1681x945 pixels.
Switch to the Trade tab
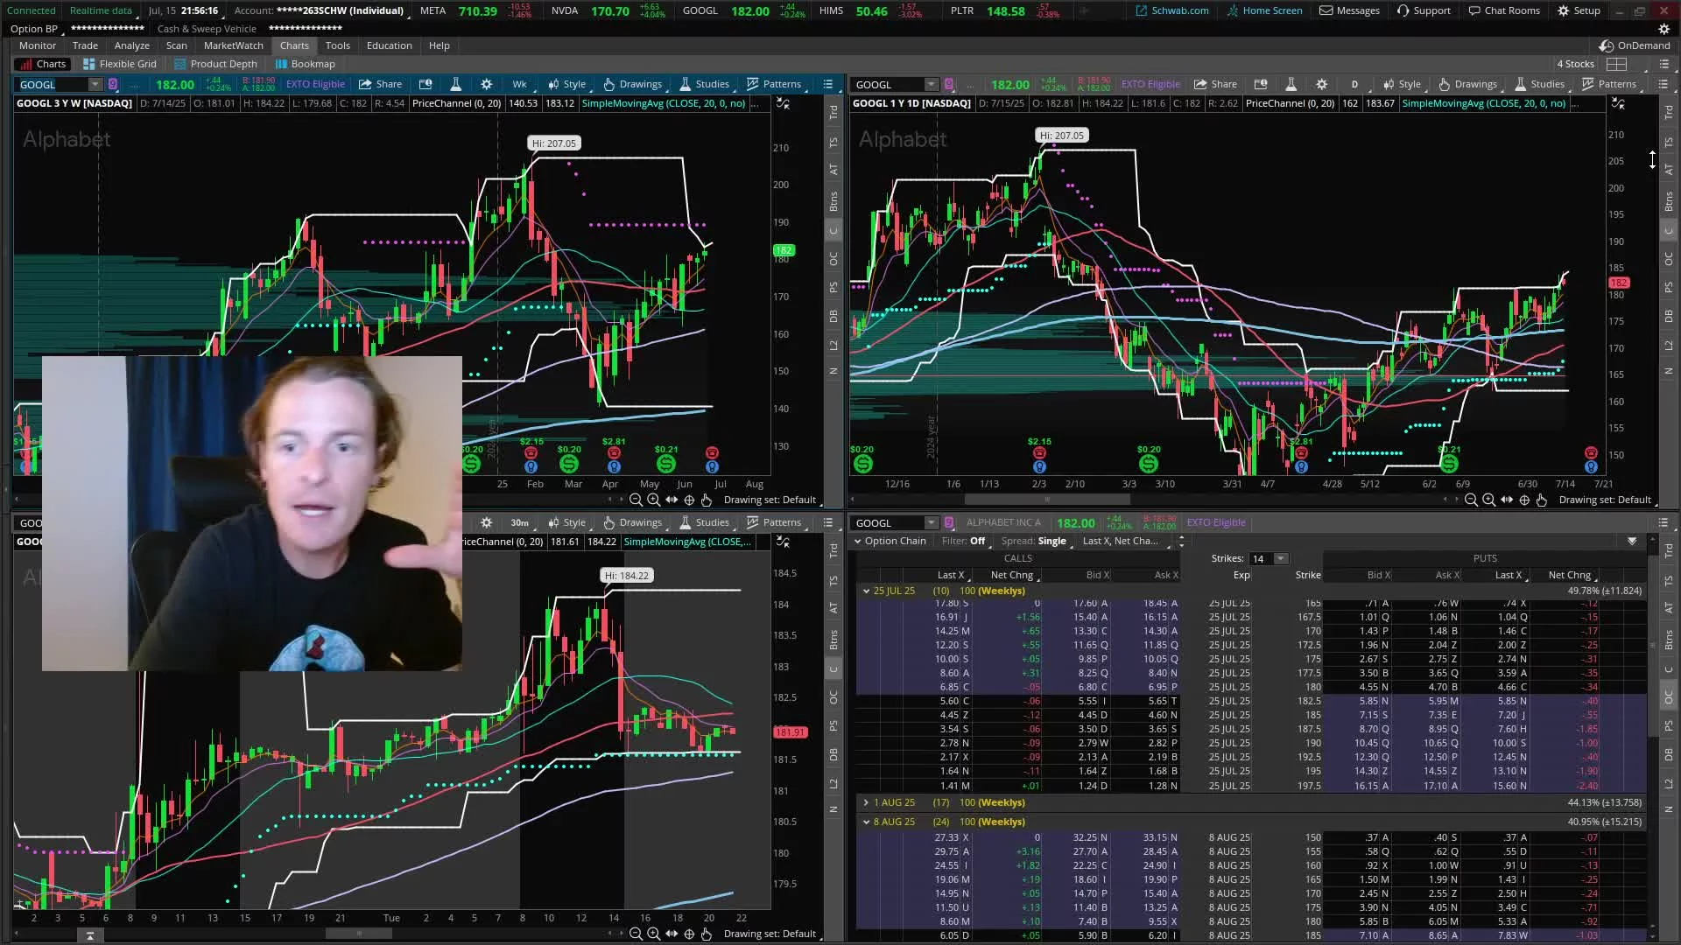tap(85, 45)
